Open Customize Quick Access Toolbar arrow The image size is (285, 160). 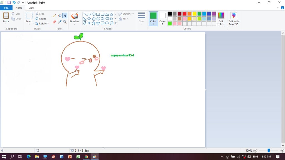pos(23,3)
